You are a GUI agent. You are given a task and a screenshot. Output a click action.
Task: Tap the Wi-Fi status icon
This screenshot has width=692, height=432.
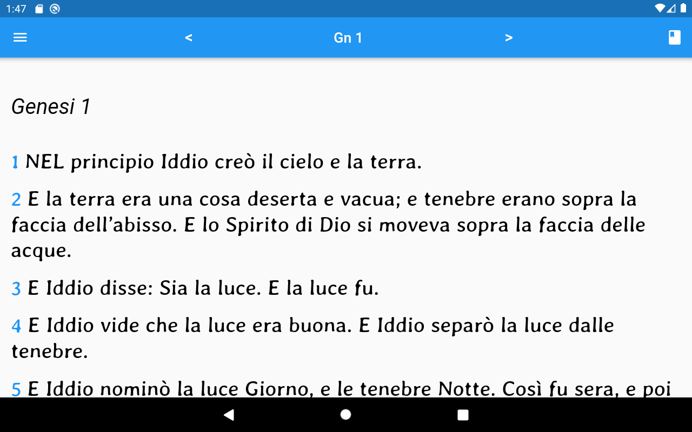pos(660,9)
